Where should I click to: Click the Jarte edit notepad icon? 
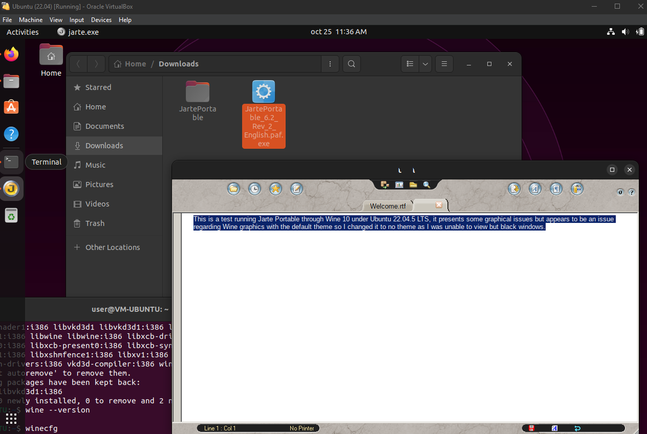(x=296, y=189)
